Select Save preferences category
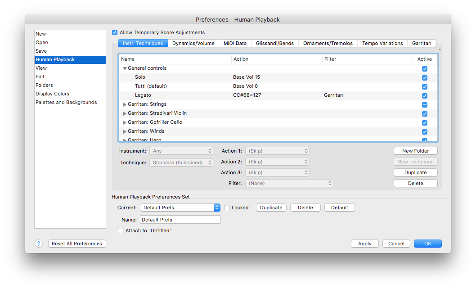This screenshot has width=476, height=289. point(70,51)
